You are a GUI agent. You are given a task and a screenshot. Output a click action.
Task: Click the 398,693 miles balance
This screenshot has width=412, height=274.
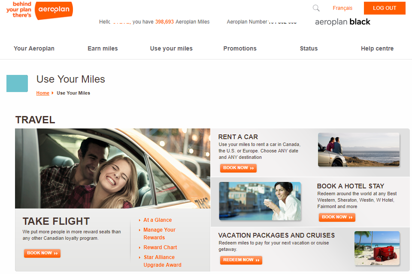(x=164, y=22)
